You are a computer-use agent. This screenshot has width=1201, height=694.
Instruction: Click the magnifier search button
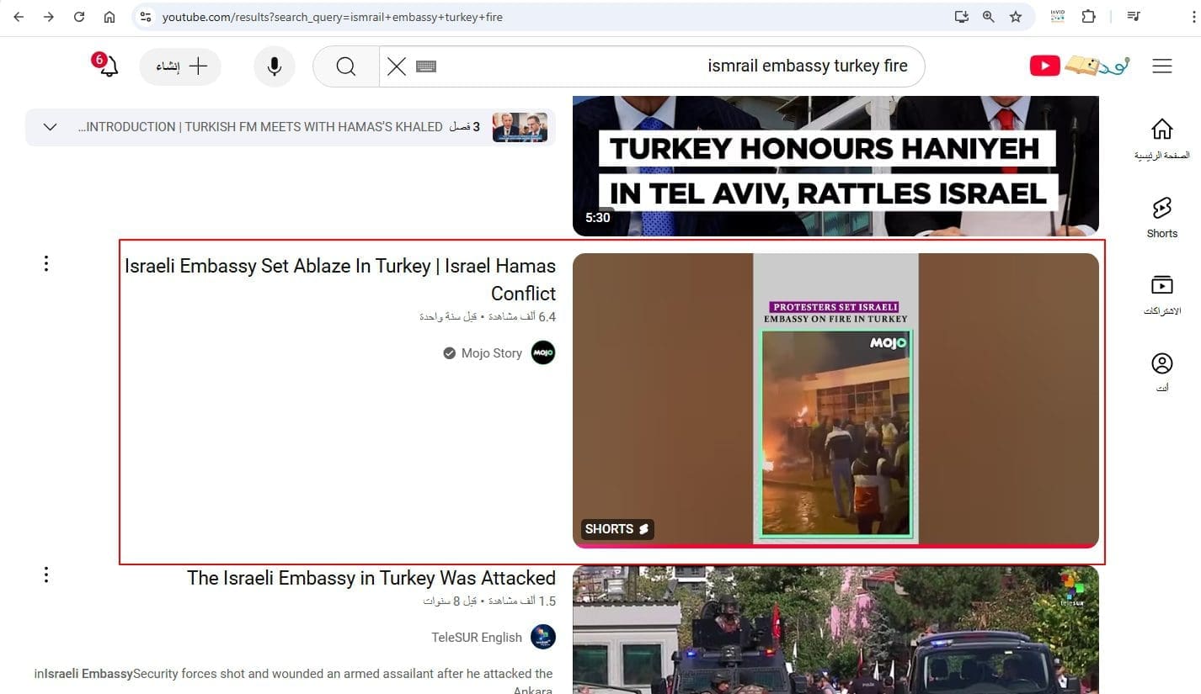click(x=345, y=66)
